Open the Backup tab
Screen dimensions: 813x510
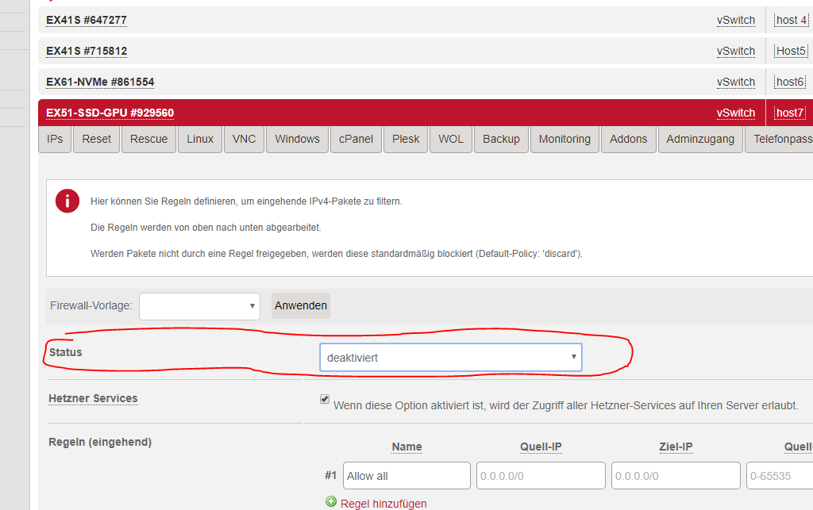coord(501,139)
